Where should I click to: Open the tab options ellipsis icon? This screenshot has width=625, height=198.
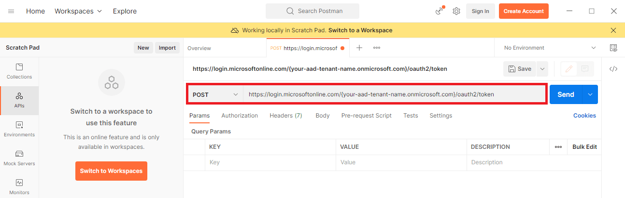(377, 48)
